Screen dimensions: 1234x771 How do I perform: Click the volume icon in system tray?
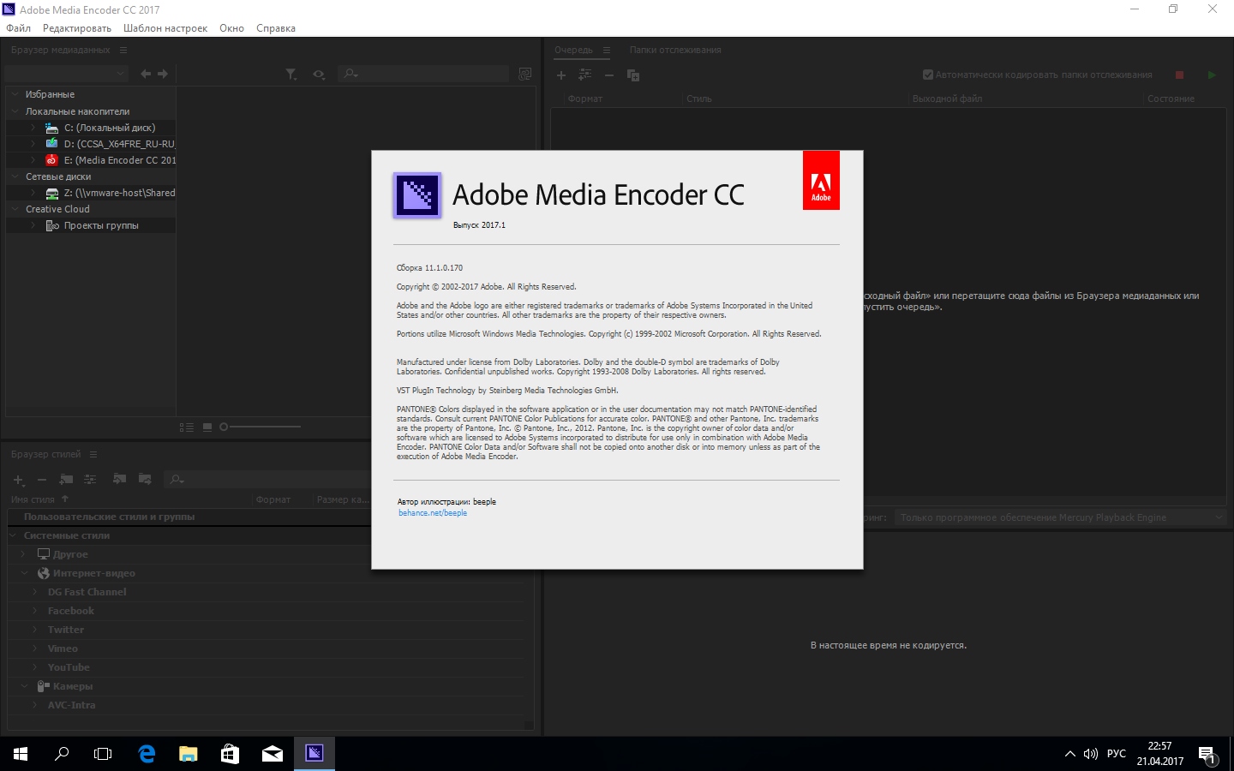(1091, 754)
